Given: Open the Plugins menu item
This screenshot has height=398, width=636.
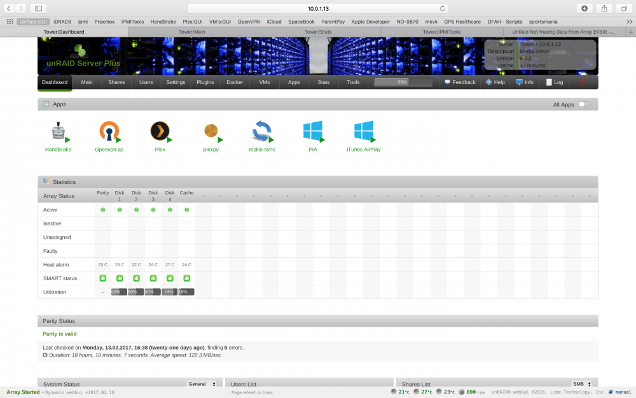Looking at the screenshot, I should (205, 82).
